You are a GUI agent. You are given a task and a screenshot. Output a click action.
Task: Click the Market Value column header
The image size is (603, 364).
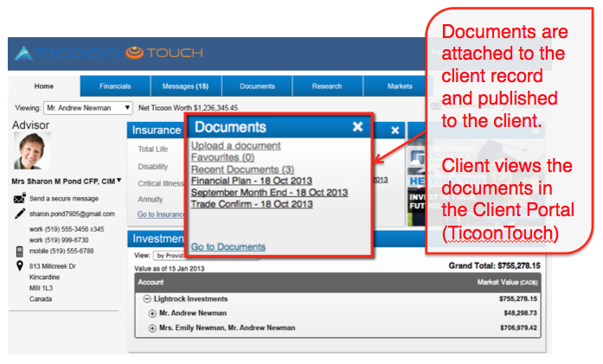click(507, 283)
